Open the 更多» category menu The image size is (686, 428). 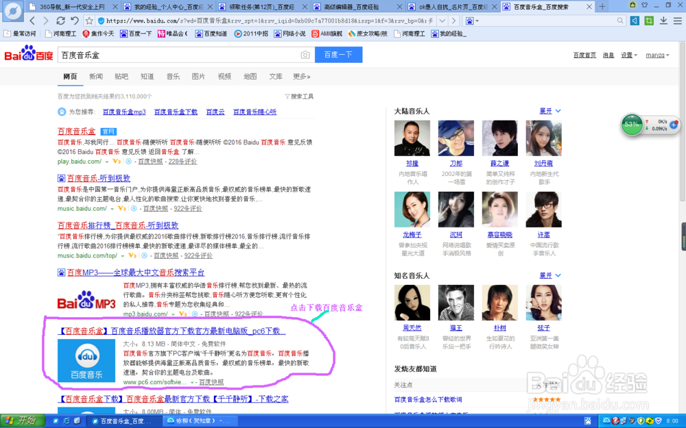[301, 77]
